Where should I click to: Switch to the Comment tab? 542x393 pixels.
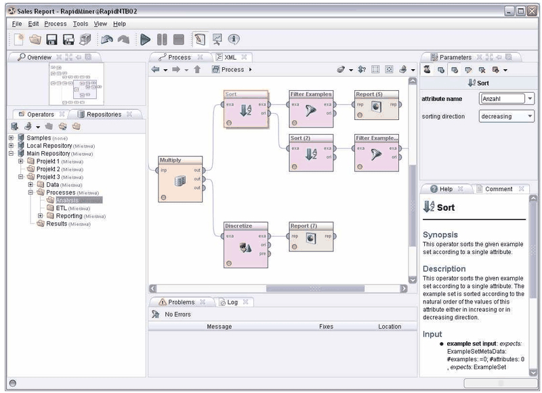(x=499, y=189)
